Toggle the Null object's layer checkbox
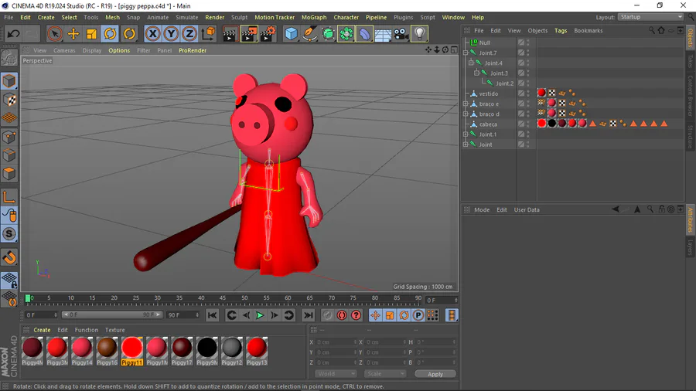Screen dimensions: 696x391 [x=521, y=42]
